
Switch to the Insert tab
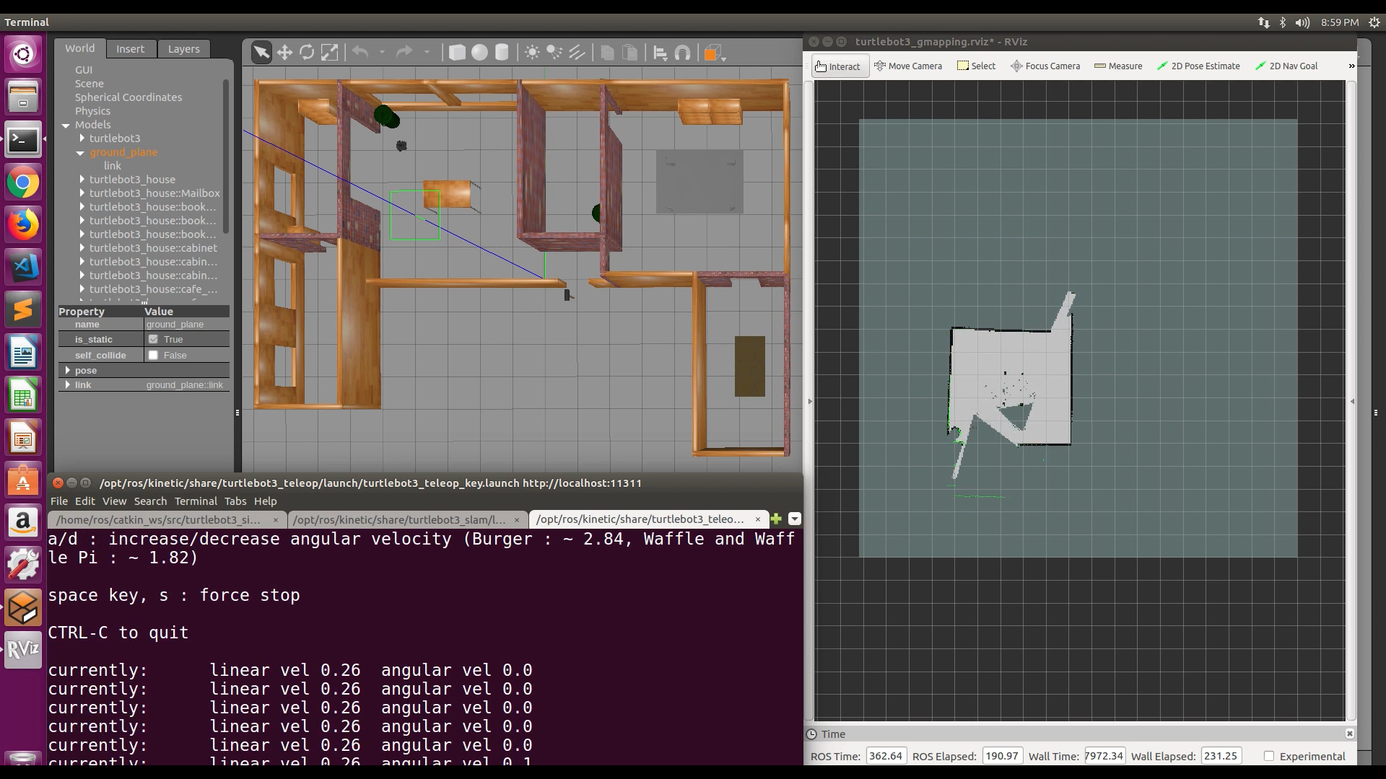(x=130, y=48)
